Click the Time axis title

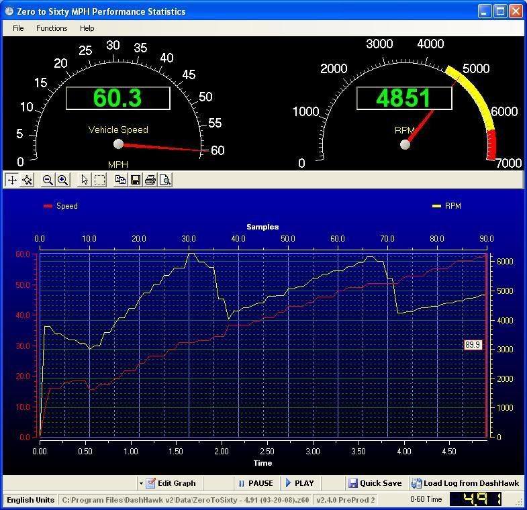click(x=262, y=463)
